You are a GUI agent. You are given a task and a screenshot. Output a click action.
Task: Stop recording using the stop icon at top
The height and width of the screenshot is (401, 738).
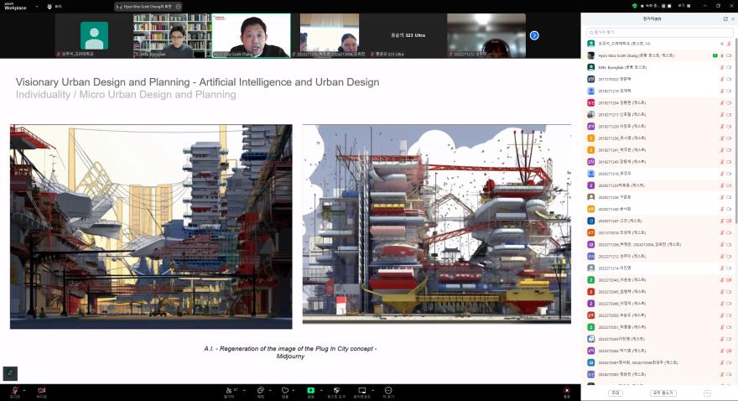pos(669,6)
